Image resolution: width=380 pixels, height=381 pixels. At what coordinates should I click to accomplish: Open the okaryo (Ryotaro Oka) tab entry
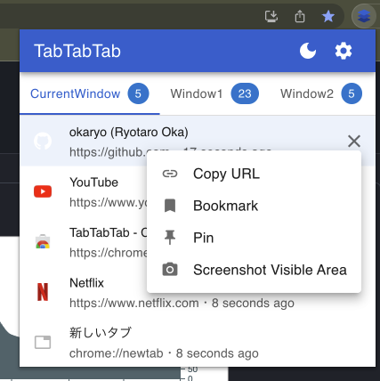coord(198,141)
